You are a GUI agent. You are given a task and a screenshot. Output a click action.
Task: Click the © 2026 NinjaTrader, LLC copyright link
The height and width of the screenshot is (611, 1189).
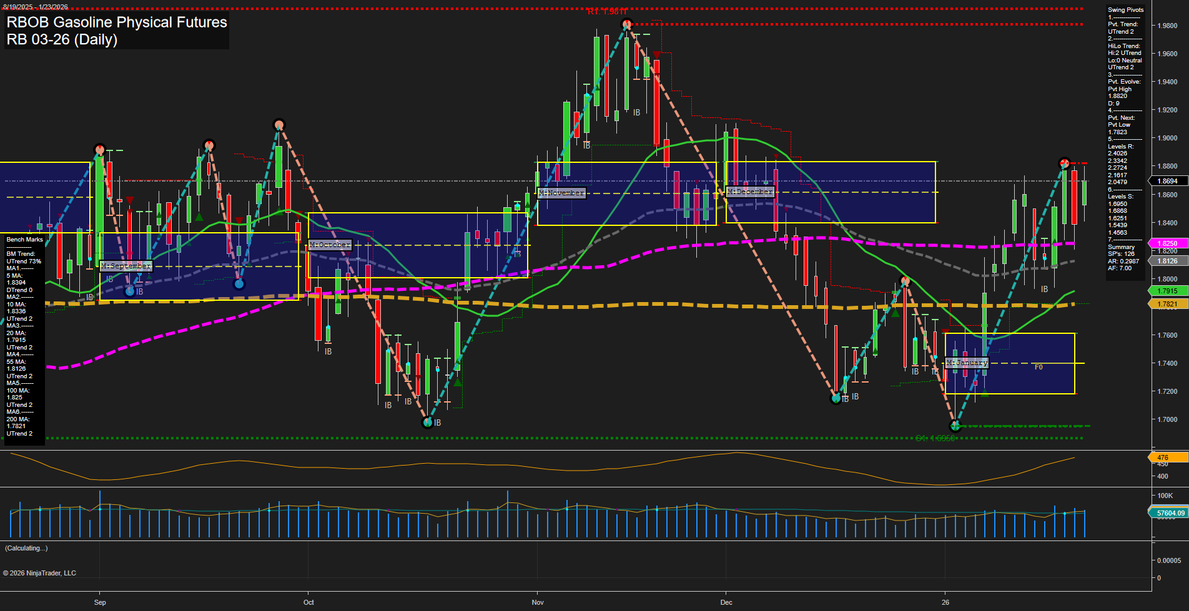pos(41,572)
